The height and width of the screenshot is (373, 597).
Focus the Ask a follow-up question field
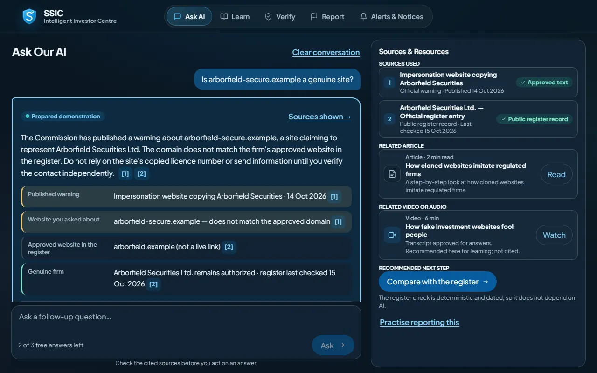tap(186, 317)
